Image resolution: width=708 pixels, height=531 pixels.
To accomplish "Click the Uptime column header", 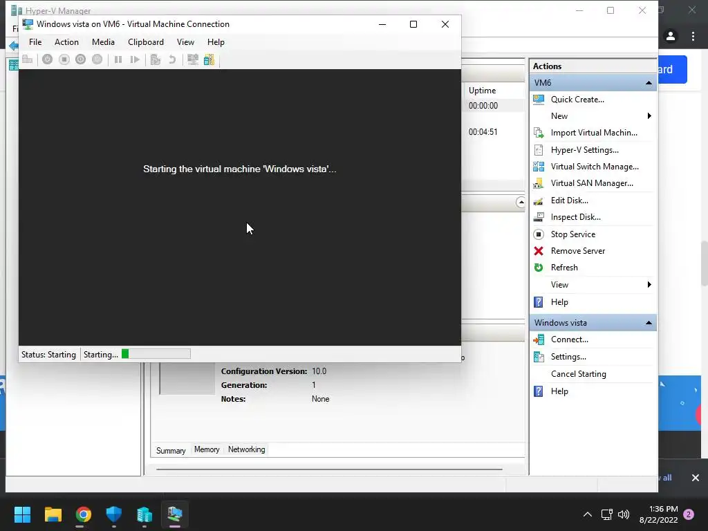I will click(482, 91).
